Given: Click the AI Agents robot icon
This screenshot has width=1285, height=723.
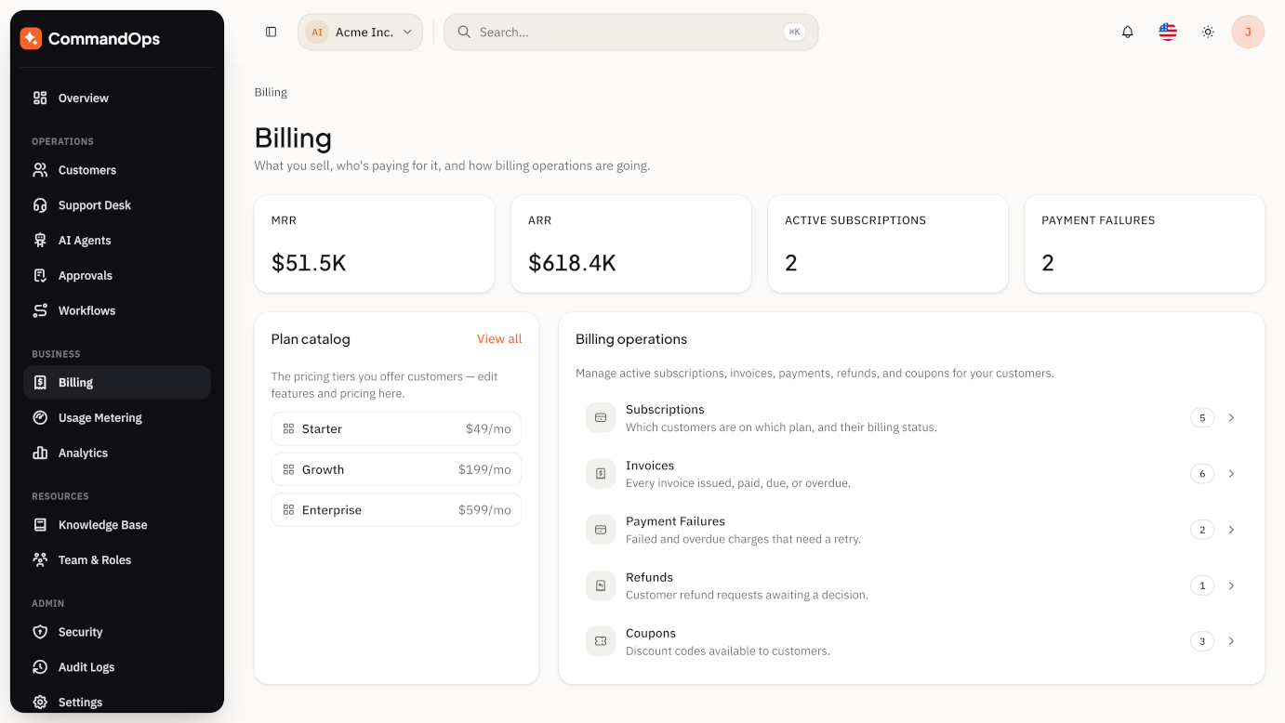Looking at the screenshot, I should 40,240.
